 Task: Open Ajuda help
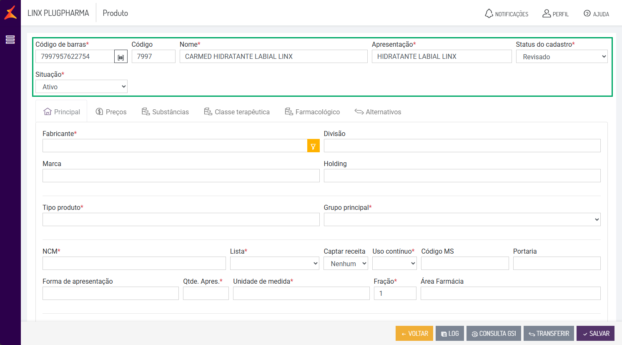tap(596, 14)
